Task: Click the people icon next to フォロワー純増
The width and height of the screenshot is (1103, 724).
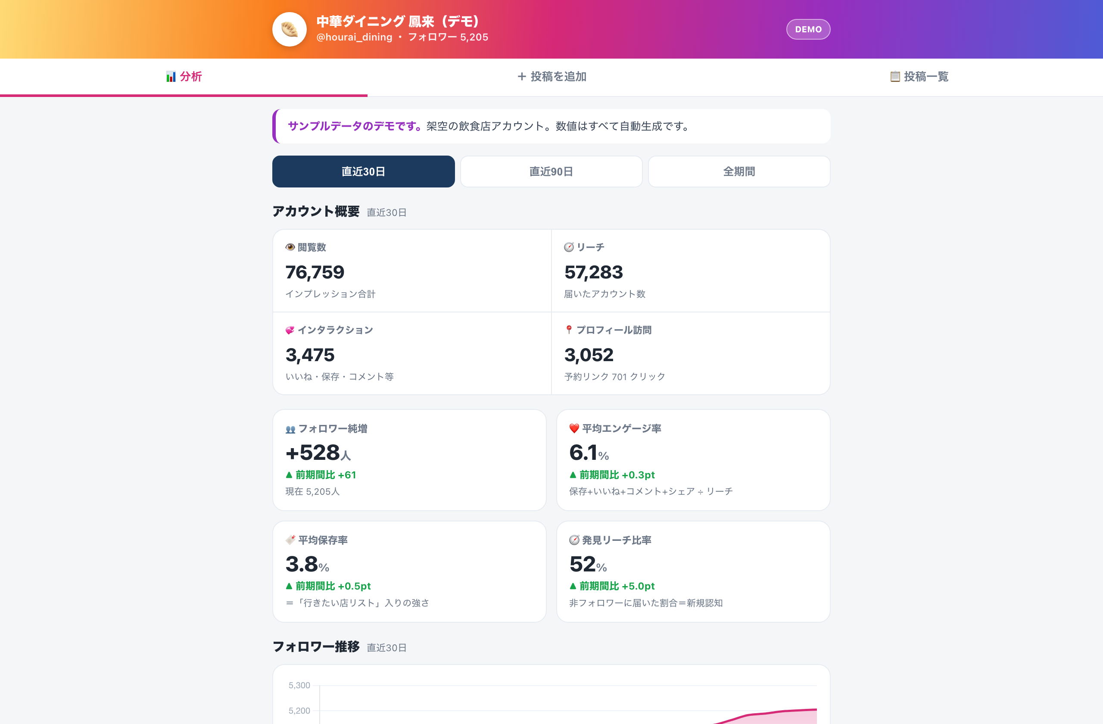Action: 290,429
